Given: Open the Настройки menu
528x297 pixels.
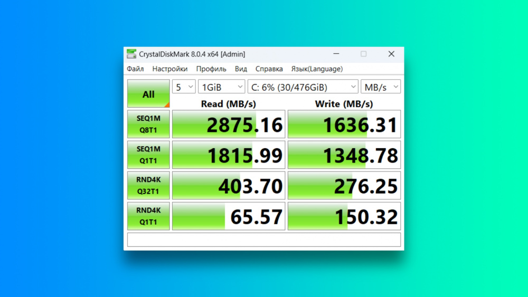Looking at the screenshot, I should [170, 69].
